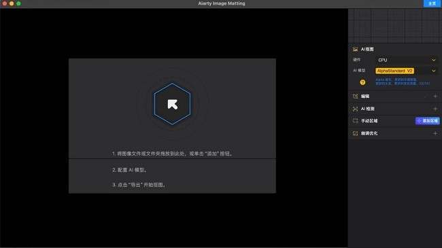The width and height of the screenshot is (442, 248).
Task: Click the 手动区域 section label
Action: click(x=369, y=121)
